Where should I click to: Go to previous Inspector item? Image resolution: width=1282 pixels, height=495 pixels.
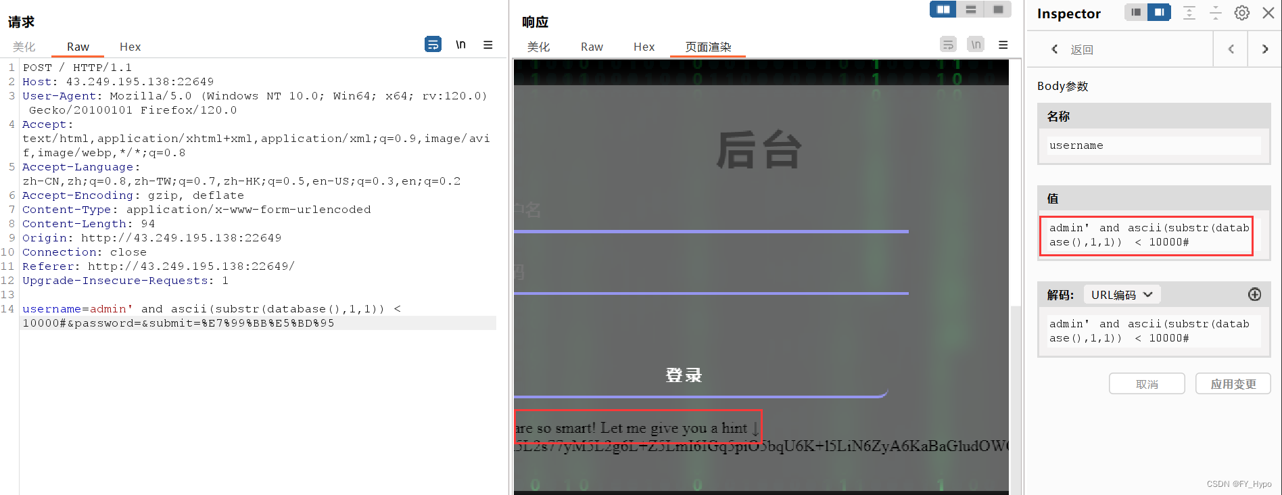point(1231,49)
